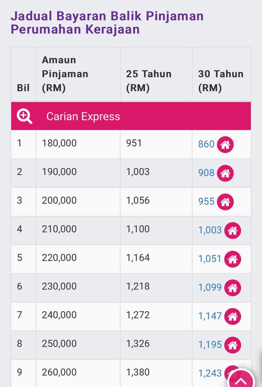Click the house icon next to 1,195

[233, 345]
